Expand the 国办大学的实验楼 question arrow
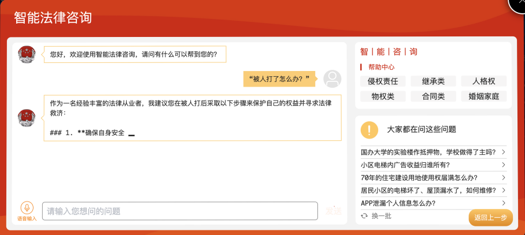 click(x=503, y=152)
